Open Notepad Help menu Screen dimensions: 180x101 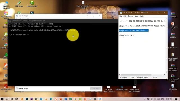[x=142, y=16]
